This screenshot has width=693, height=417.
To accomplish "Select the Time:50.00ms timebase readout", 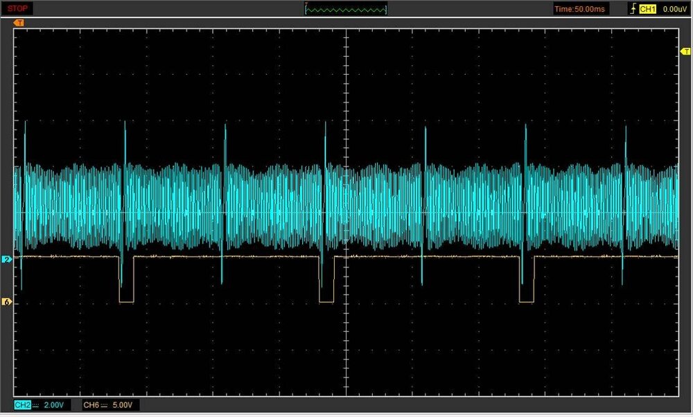I will [579, 9].
